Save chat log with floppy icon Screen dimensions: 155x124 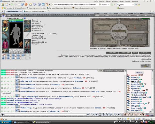(100, 114)
